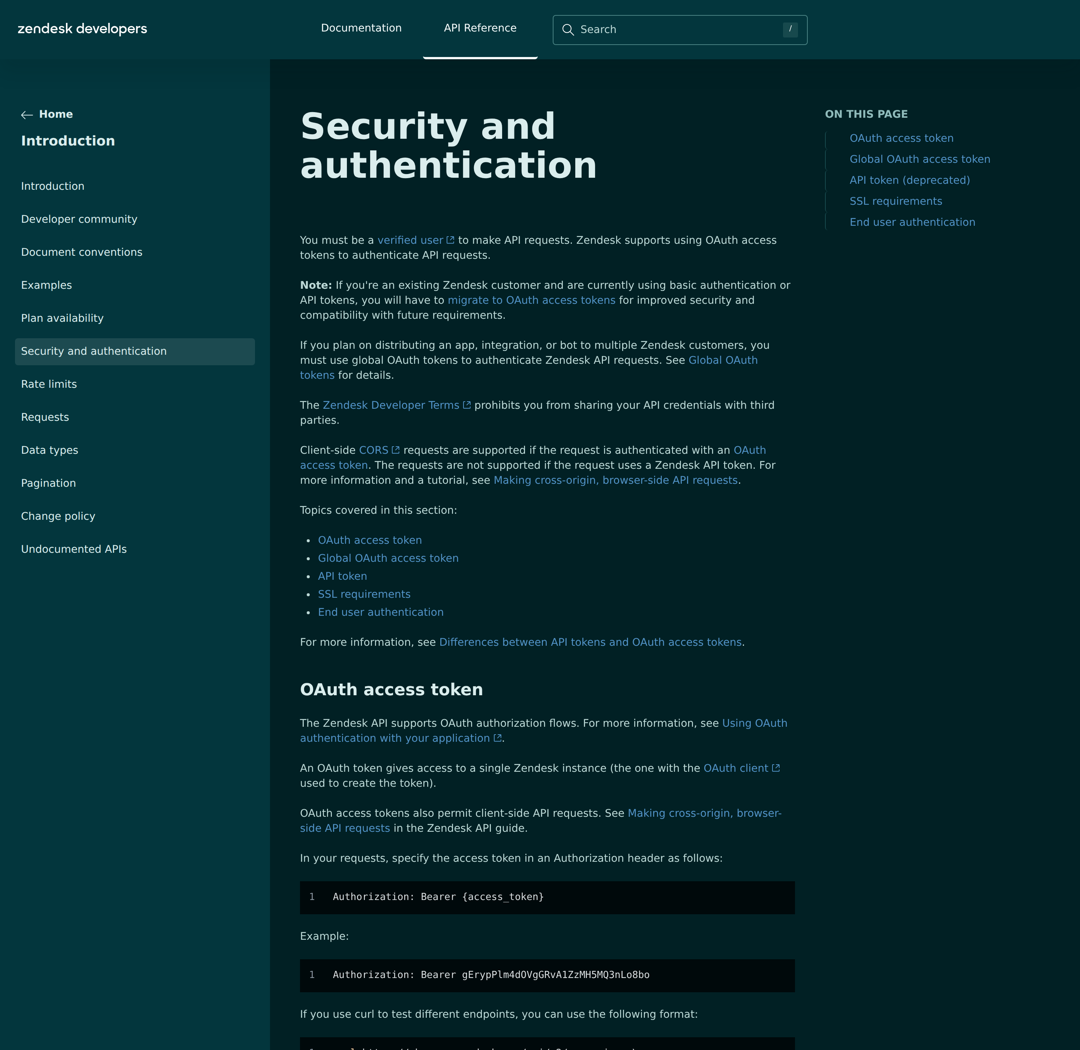Click Global OAuth access token in topics list
The image size is (1080, 1050).
(x=388, y=558)
